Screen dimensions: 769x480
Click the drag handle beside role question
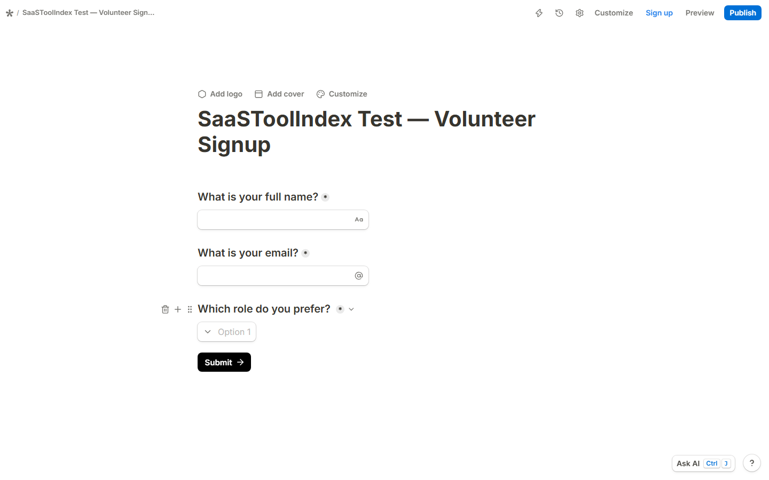coord(190,309)
